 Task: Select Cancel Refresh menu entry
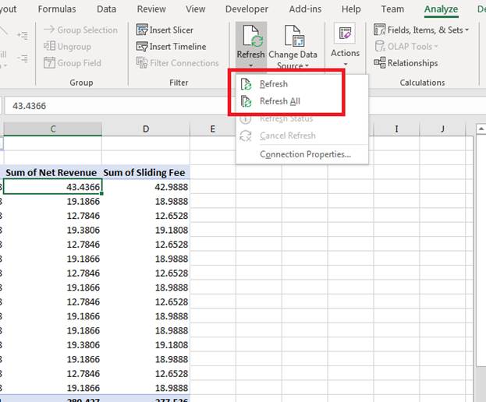[x=302, y=136]
